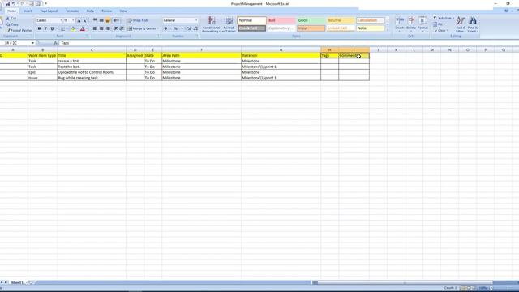Open Alignment dialog launcher
This screenshot has width=519, height=292.
158,36
